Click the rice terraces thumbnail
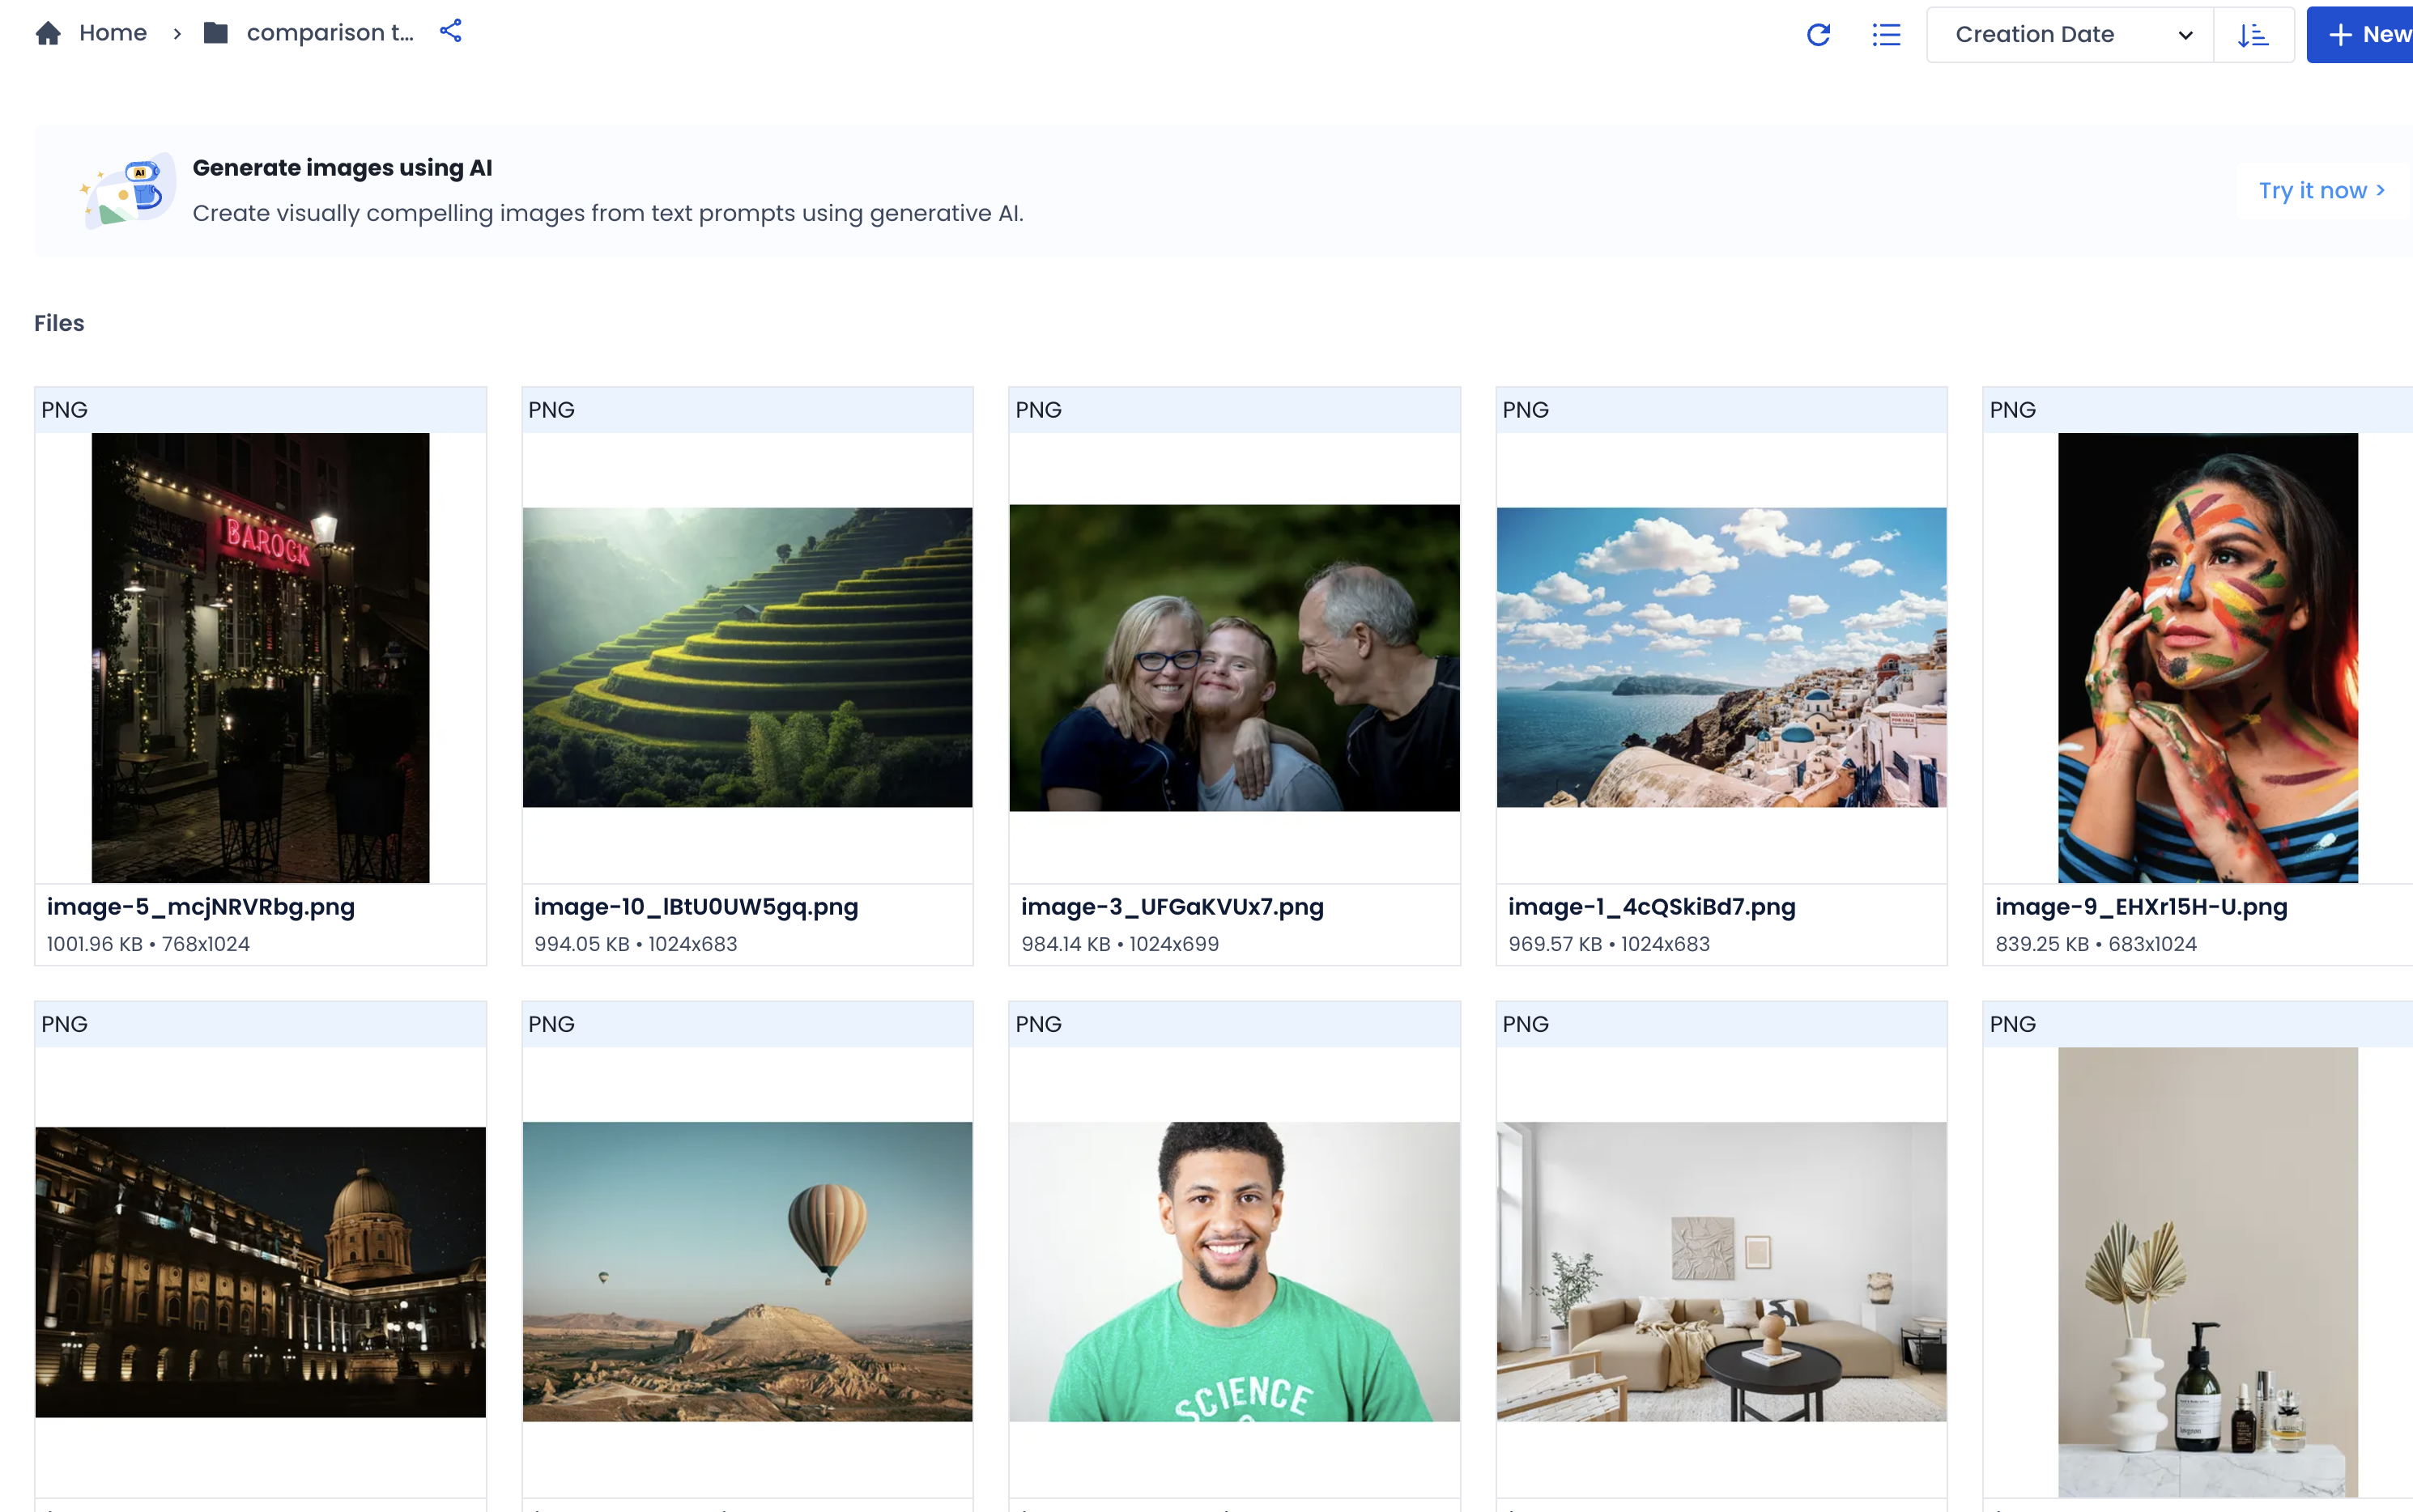The width and height of the screenshot is (2413, 1512). pyautogui.click(x=747, y=656)
